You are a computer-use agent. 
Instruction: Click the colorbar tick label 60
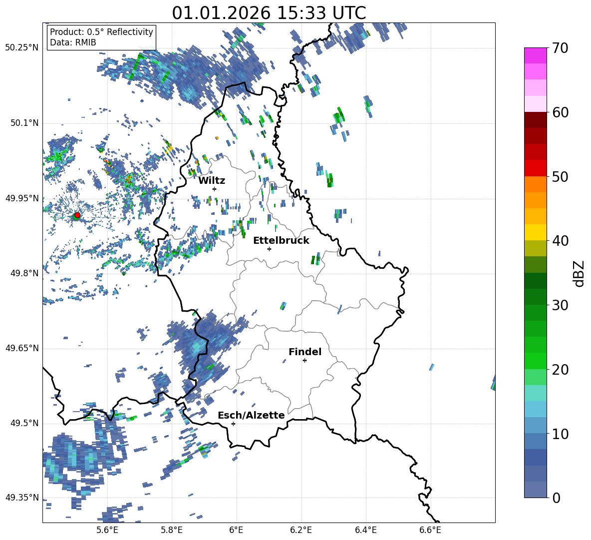click(560, 112)
